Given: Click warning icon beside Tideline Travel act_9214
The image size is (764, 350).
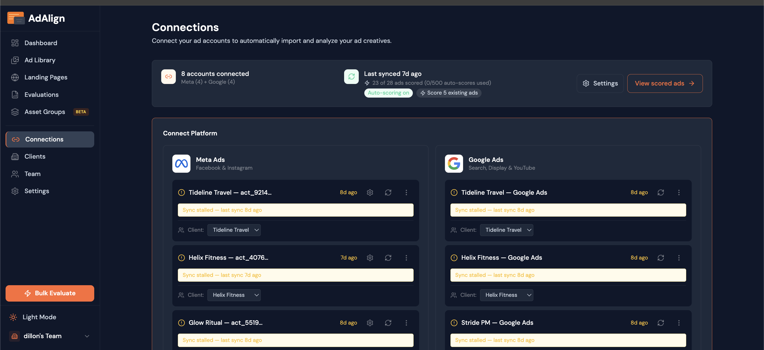Looking at the screenshot, I should point(181,192).
